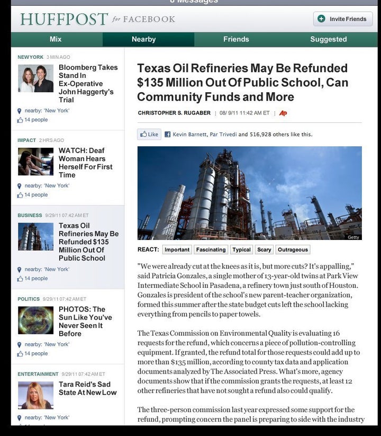
Task: Like the article with the Like button
Action: (149, 135)
